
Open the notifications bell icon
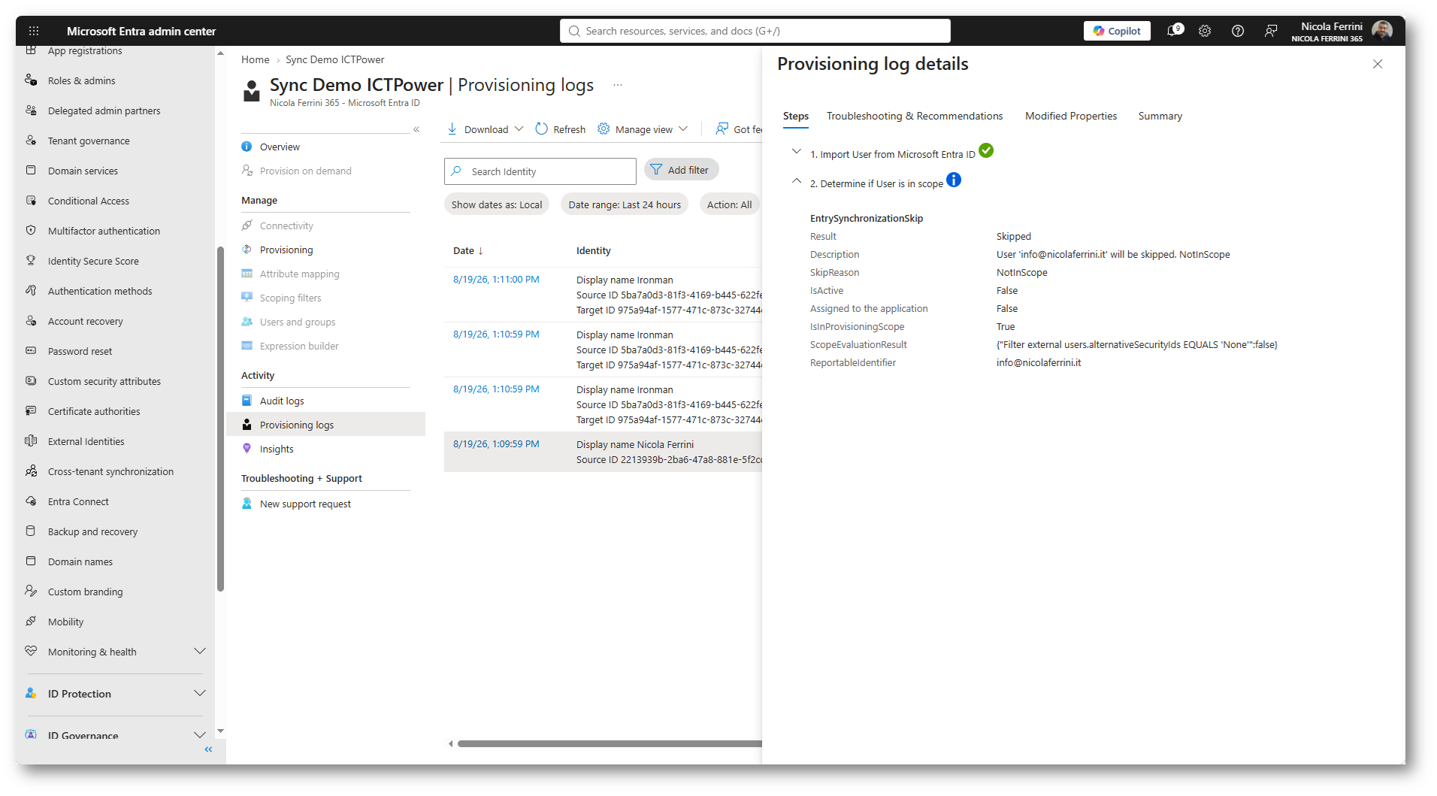(x=1173, y=31)
